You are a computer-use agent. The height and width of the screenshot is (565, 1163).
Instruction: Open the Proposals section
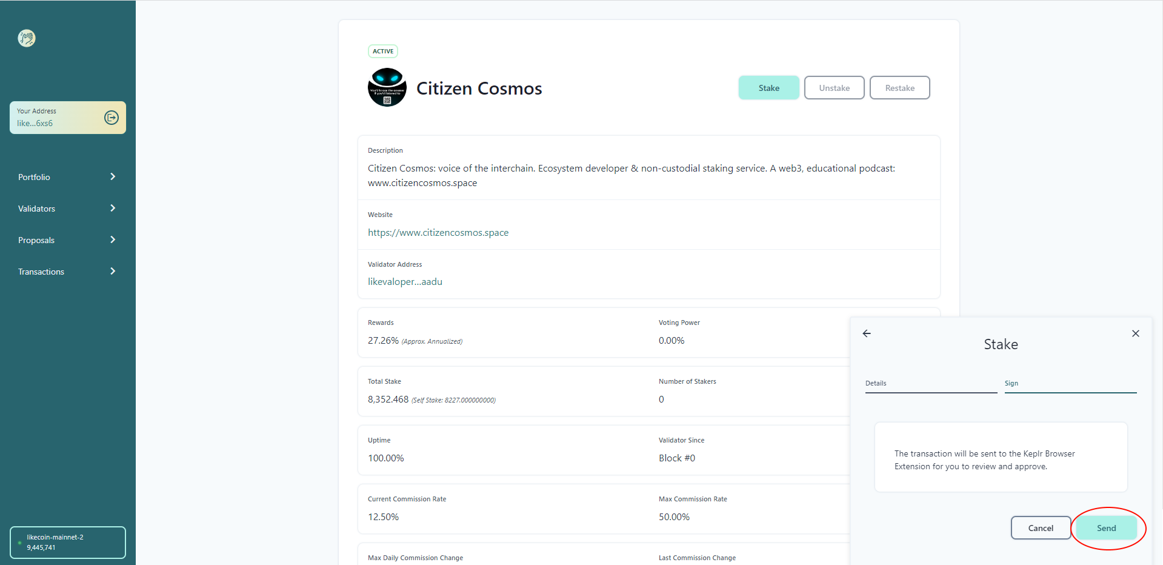36,240
